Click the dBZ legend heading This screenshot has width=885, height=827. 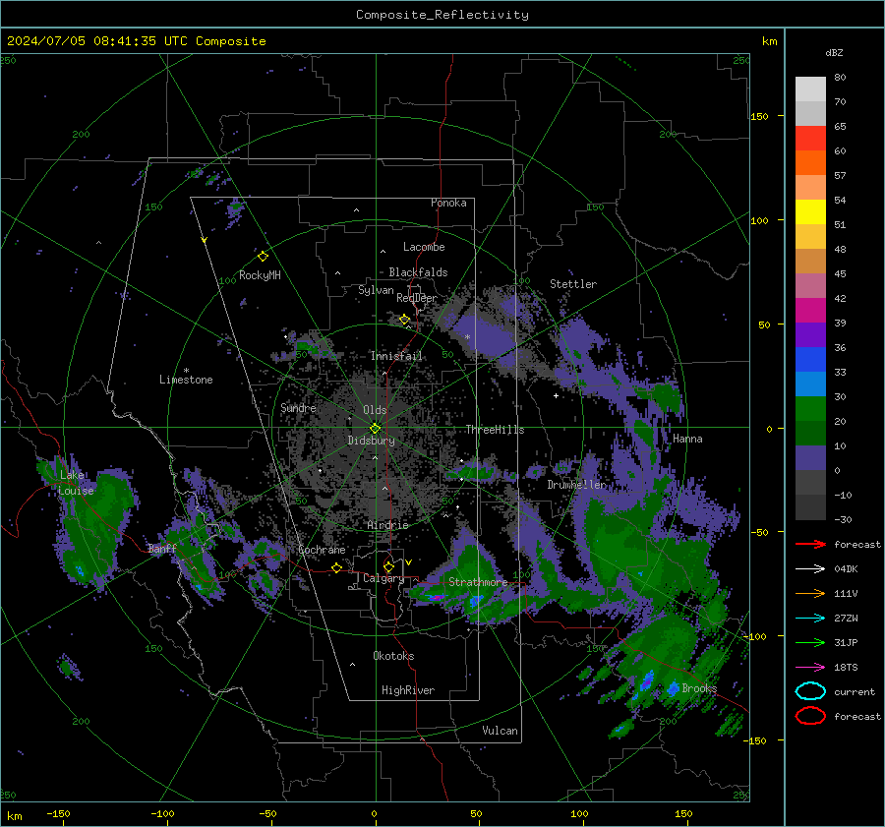point(834,52)
